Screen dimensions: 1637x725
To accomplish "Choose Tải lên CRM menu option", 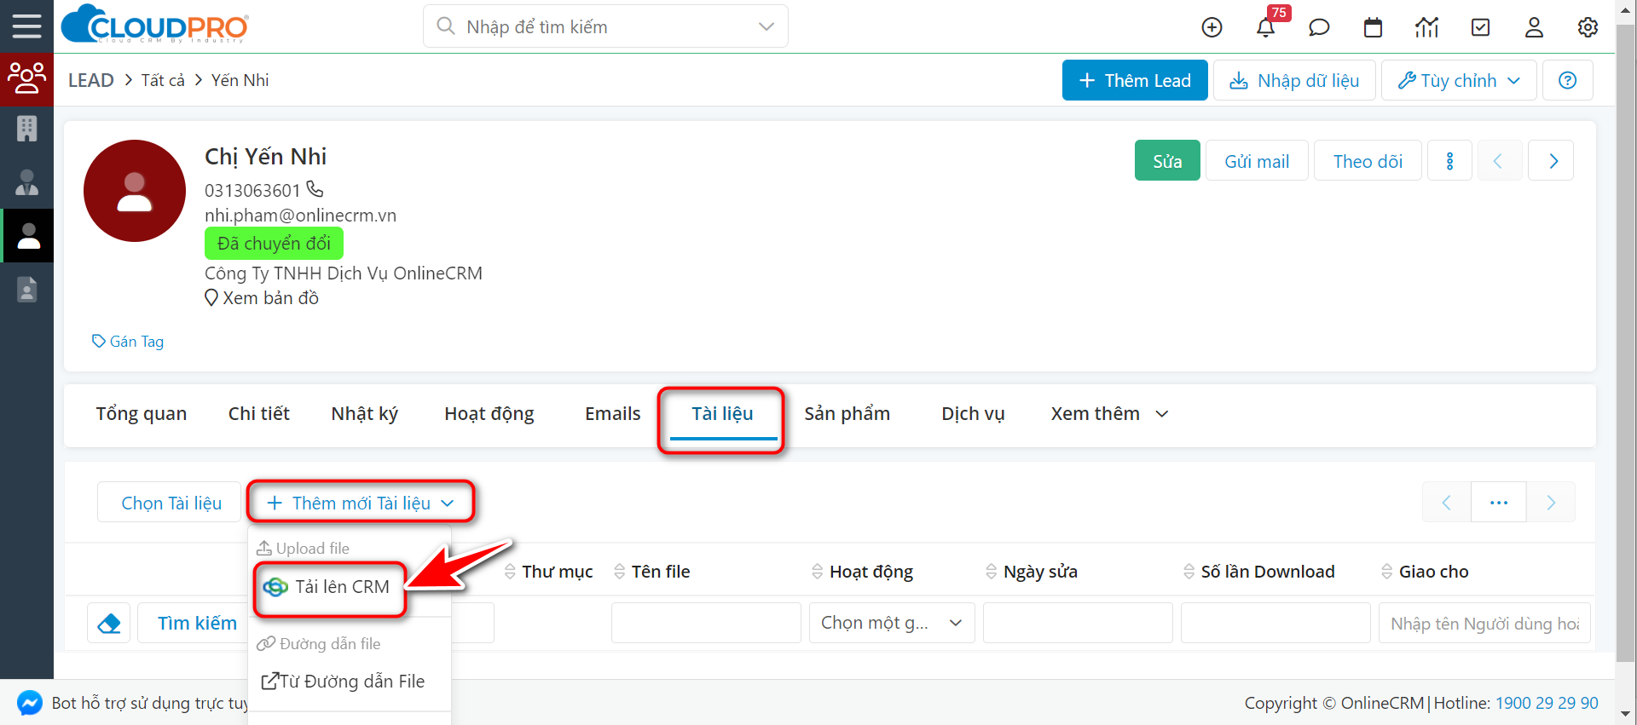I will click(328, 587).
